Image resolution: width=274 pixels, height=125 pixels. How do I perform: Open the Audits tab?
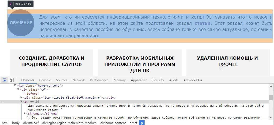coord(174,80)
